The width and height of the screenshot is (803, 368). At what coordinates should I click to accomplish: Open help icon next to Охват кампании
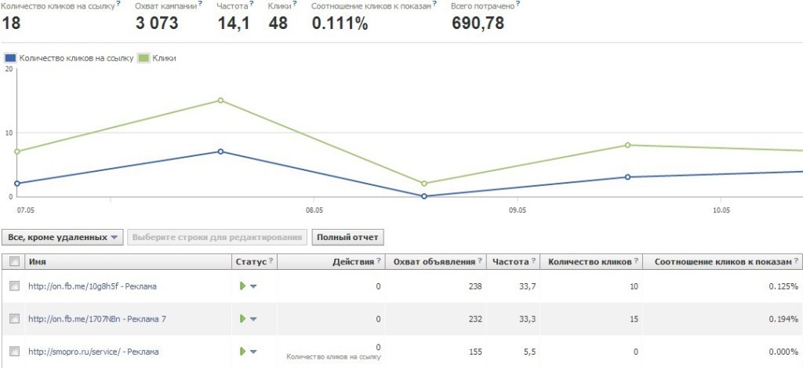[200, 4]
